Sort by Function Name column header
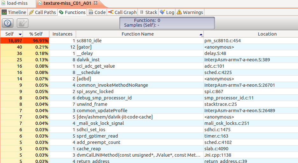Image resolution: width=298 pixels, height=163 pixels. (138, 34)
